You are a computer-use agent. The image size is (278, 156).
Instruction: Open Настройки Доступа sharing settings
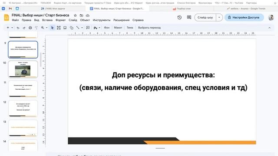coord(244,17)
